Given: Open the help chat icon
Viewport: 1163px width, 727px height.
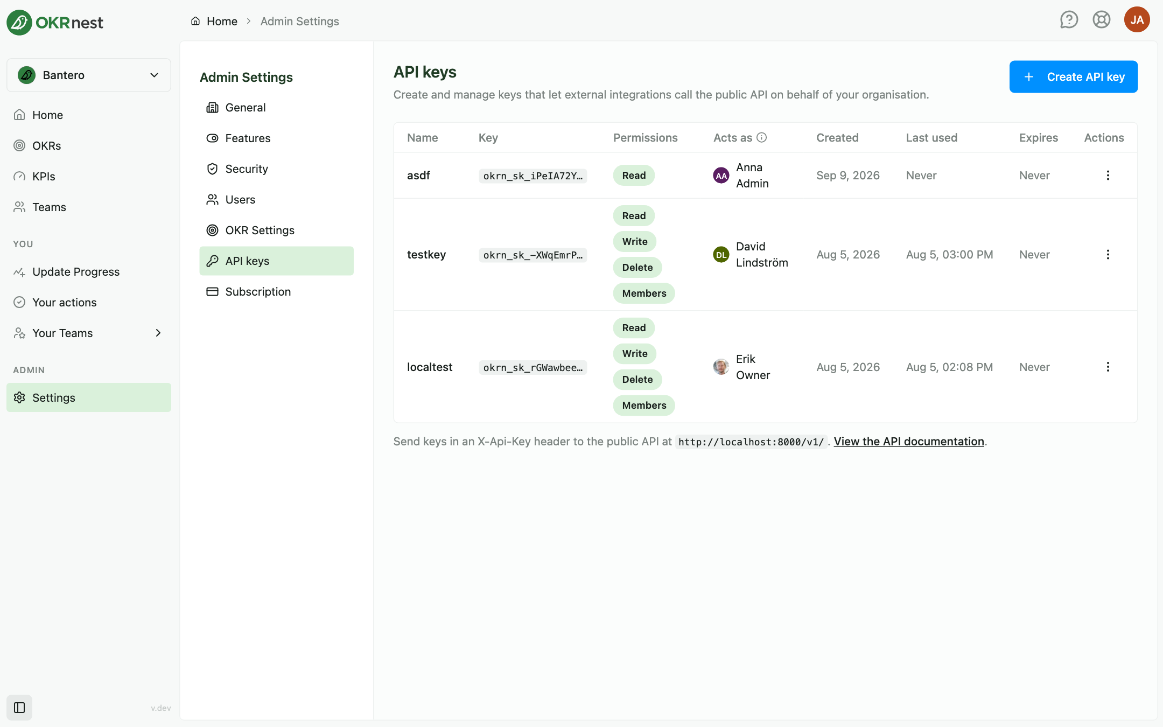Looking at the screenshot, I should [1069, 20].
